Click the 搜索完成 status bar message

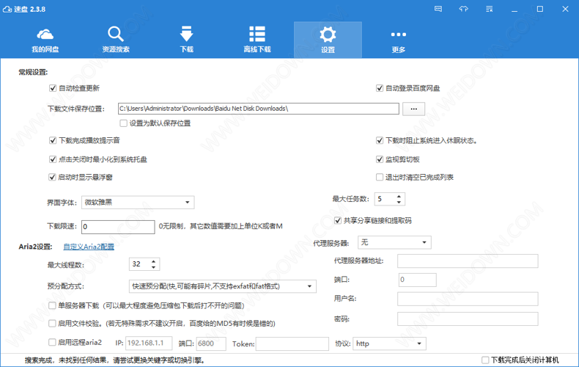(115, 360)
